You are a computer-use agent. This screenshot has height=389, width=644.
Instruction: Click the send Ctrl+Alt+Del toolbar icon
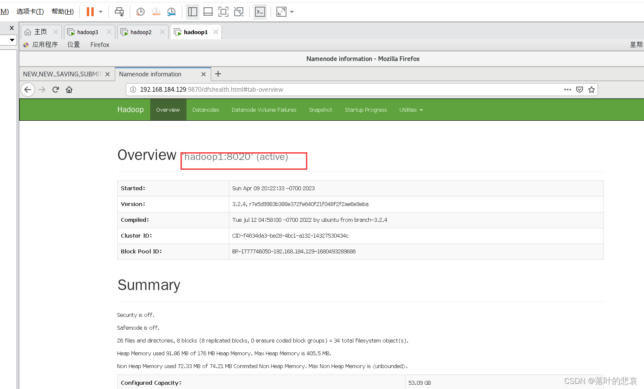[x=119, y=12]
